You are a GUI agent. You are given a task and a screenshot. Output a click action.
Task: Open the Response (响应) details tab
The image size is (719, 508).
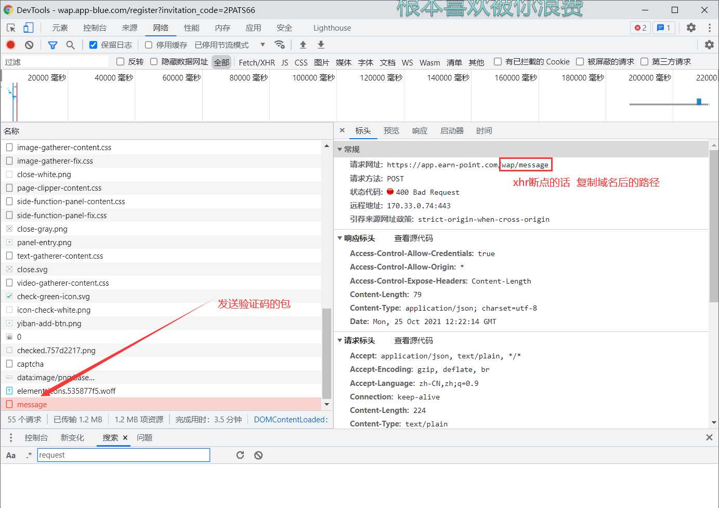420,131
